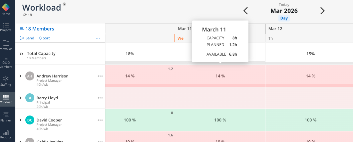Switch to the Planner view
353x142 pixels.
click(6, 116)
